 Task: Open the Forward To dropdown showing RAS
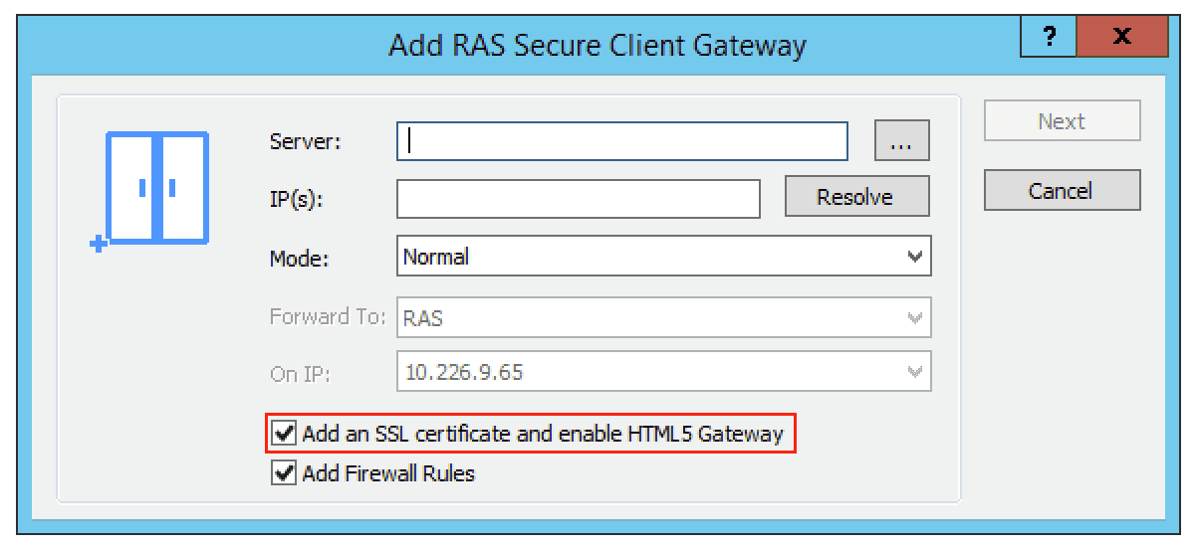[664, 317]
